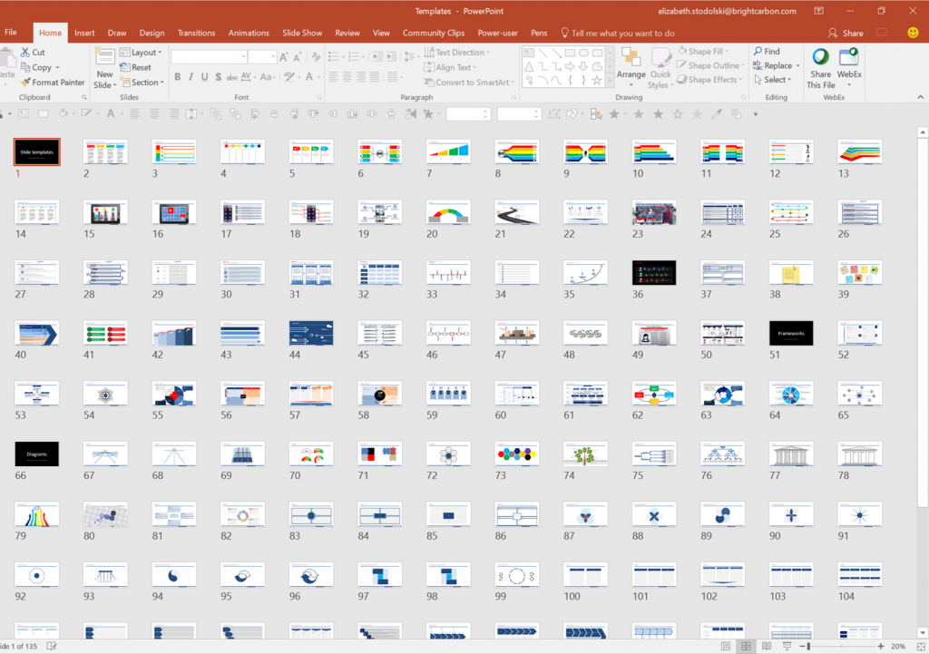Click the Find button
The image size is (929, 654).
click(767, 52)
